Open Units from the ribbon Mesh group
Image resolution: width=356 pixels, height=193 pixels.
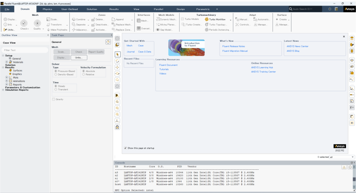tap(9, 30)
